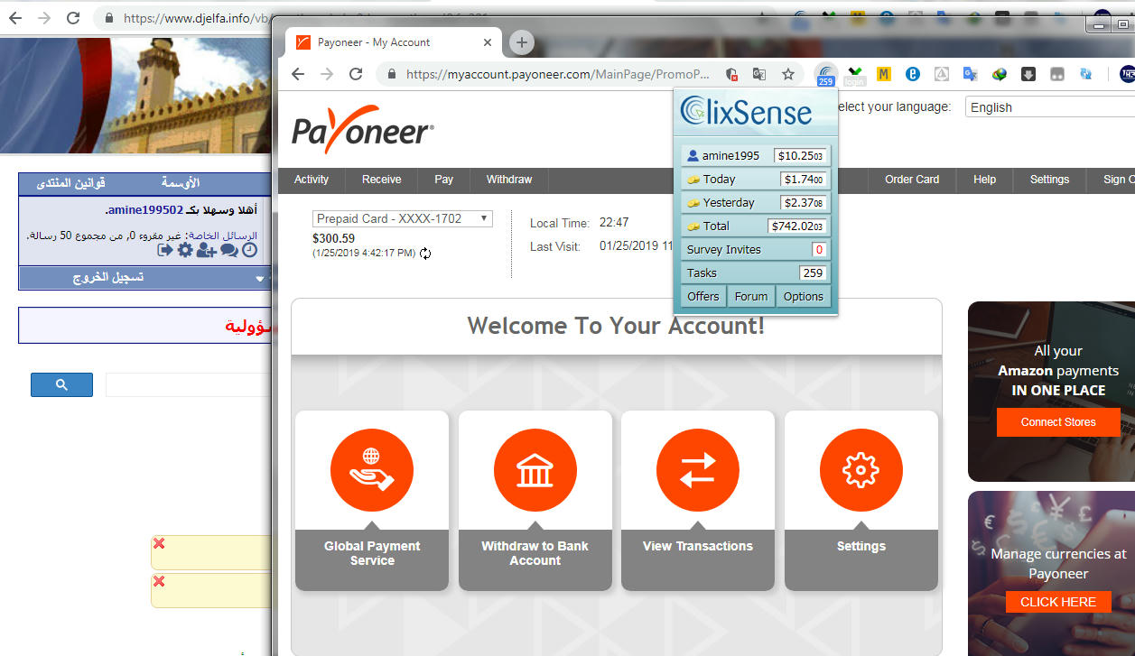Click the djelfa forum search input field
The height and width of the screenshot is (656, 1135).
(188, 384)
